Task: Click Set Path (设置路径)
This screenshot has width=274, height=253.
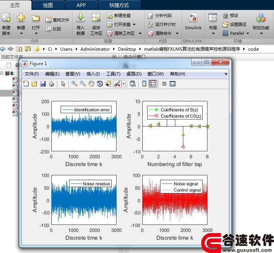Action: tap(234, 24)
